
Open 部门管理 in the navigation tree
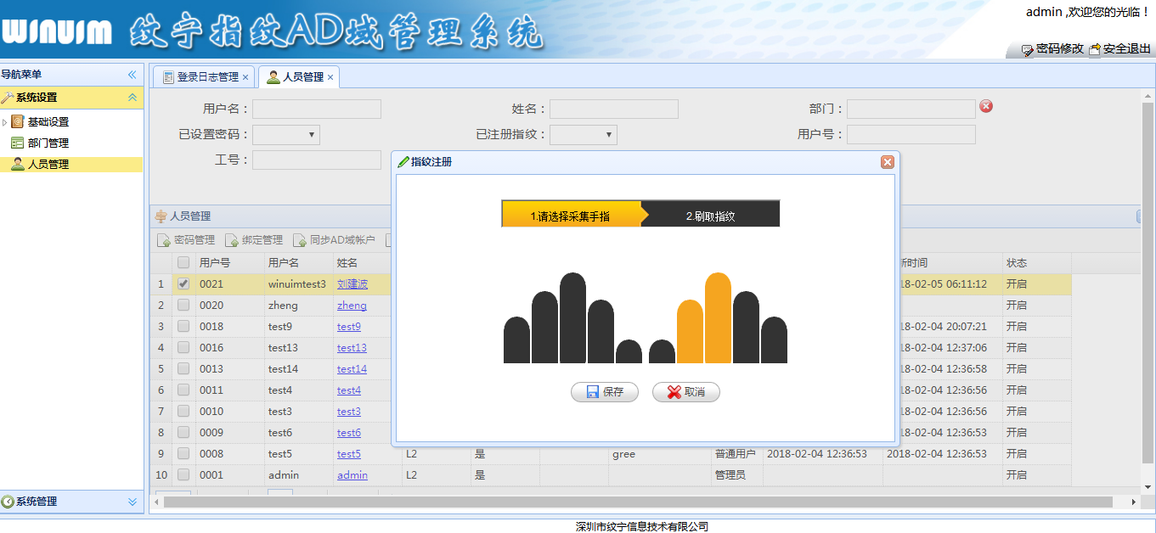[x=48, y=143]
